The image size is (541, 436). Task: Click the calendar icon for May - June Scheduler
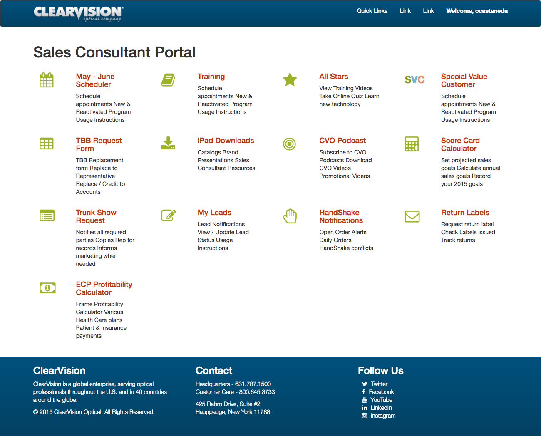(x=46, y=80)
